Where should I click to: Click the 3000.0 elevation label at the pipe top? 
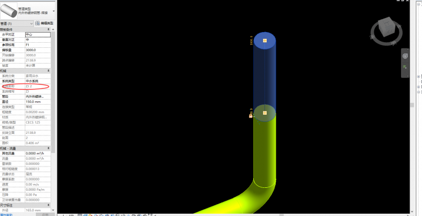click(x=252, y=40)
